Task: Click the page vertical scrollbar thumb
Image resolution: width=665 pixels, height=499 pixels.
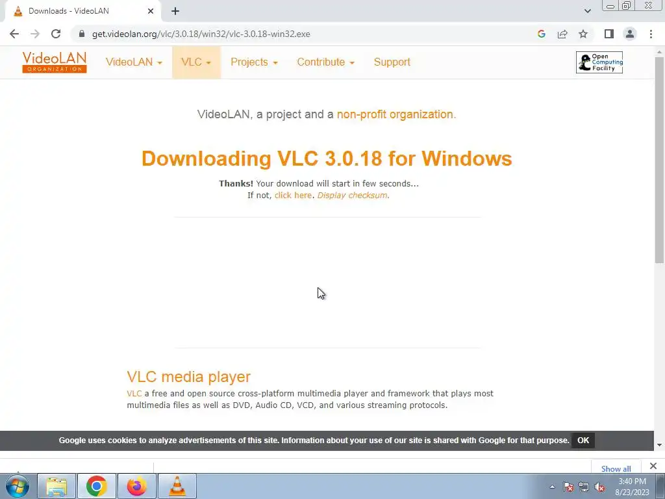Action: click(x=660, y=159)
